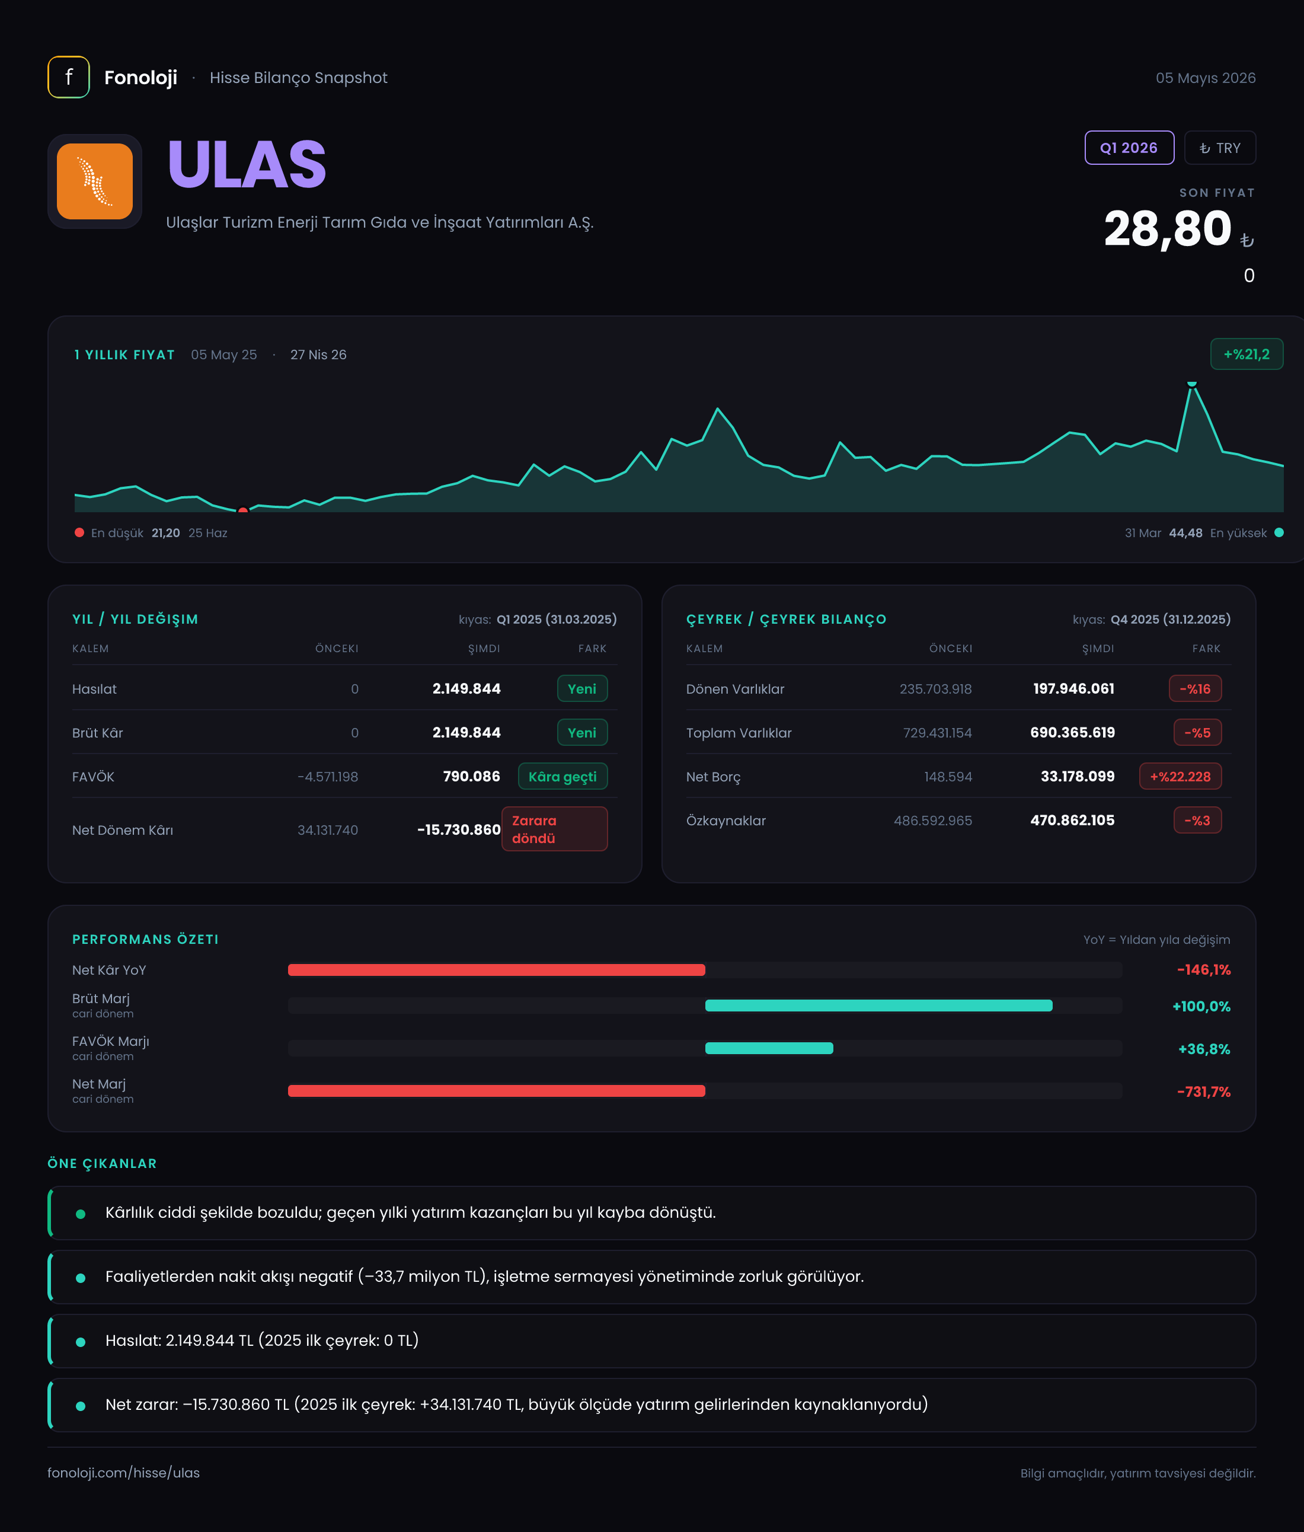The height and width of the screenshot is (1532, 1304).
Task: Click the 28,80 last price value
Action: 1167,228
